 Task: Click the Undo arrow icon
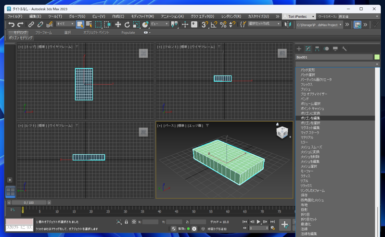click(x=11, y=25)
